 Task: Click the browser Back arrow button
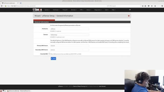[2, 6]
